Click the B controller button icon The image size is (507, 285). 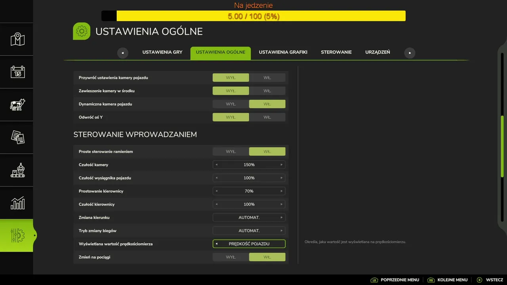[x=479, y=280]
